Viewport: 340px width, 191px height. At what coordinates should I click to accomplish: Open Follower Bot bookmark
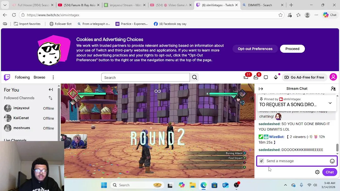coord(60,24)
